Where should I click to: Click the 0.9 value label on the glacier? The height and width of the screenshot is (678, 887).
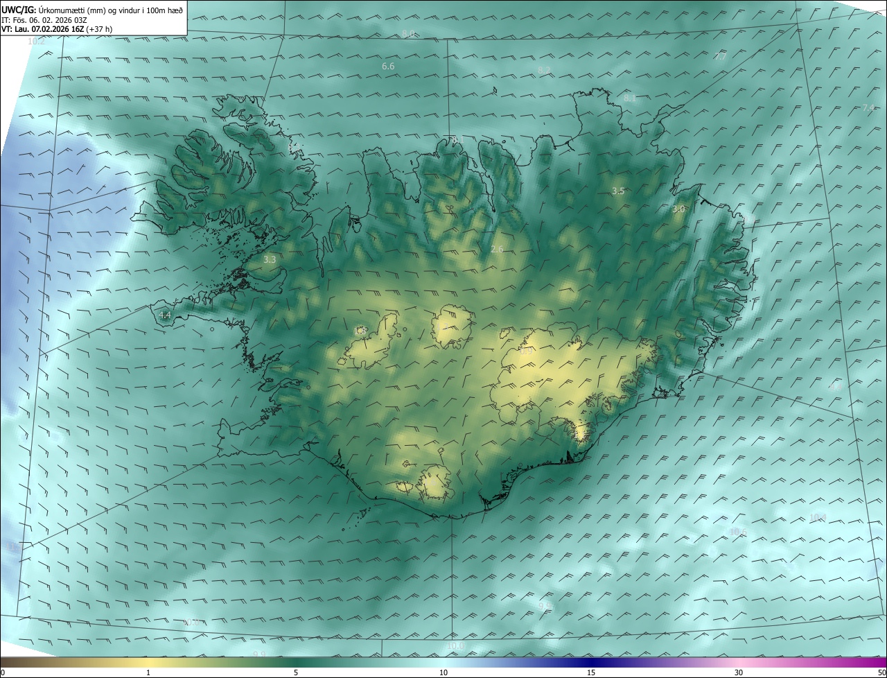pyautogui.click(x=527, y=351)
